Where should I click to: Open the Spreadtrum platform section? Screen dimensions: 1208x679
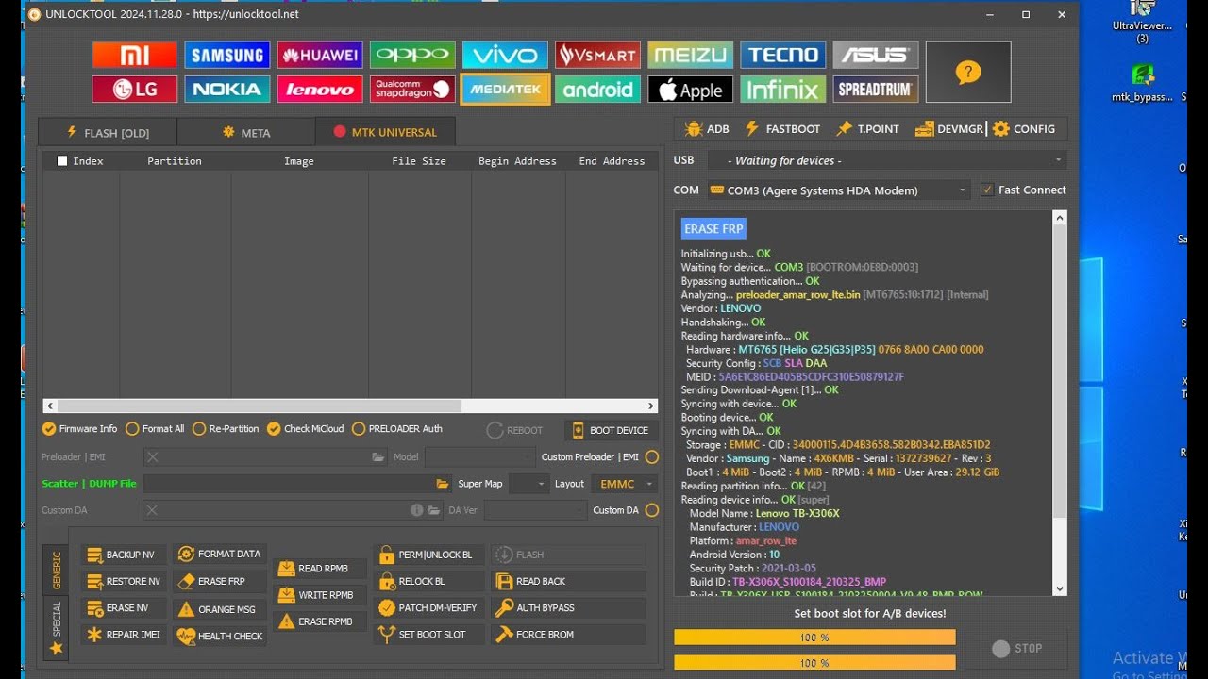876,90
